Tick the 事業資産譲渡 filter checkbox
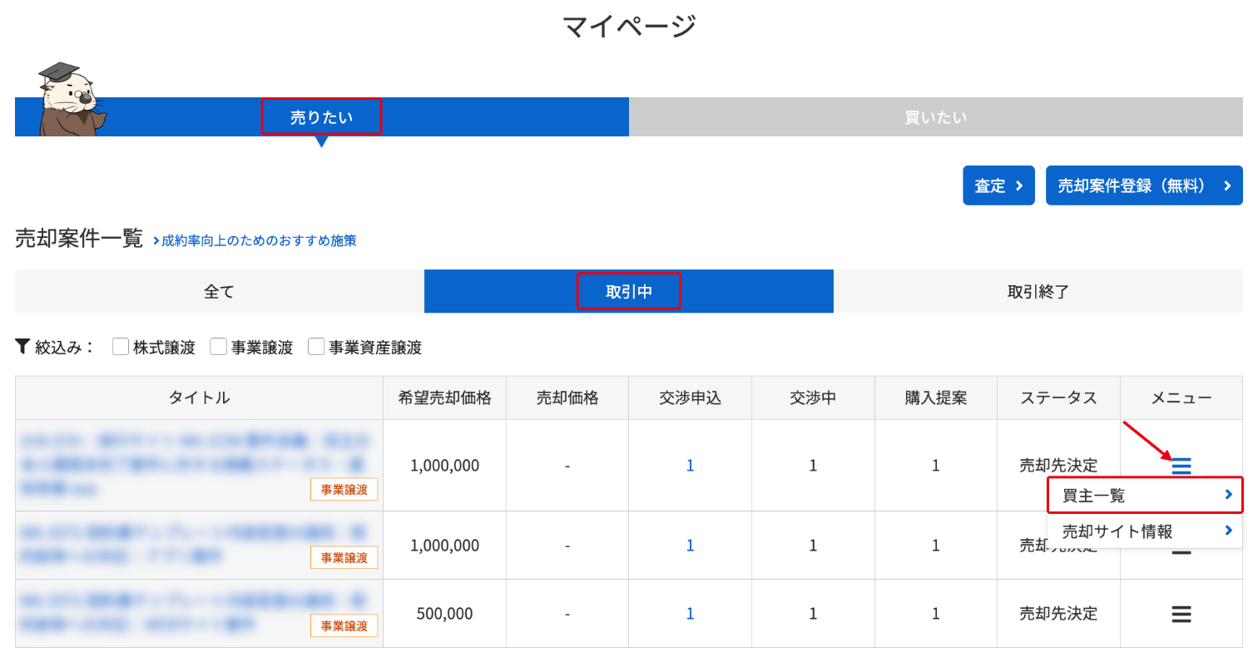The image size is (1258, 657). point(316,347)
